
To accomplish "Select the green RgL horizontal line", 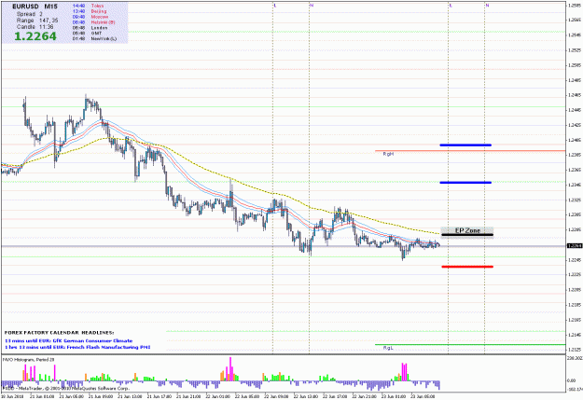I will click(x=470, y=345).
